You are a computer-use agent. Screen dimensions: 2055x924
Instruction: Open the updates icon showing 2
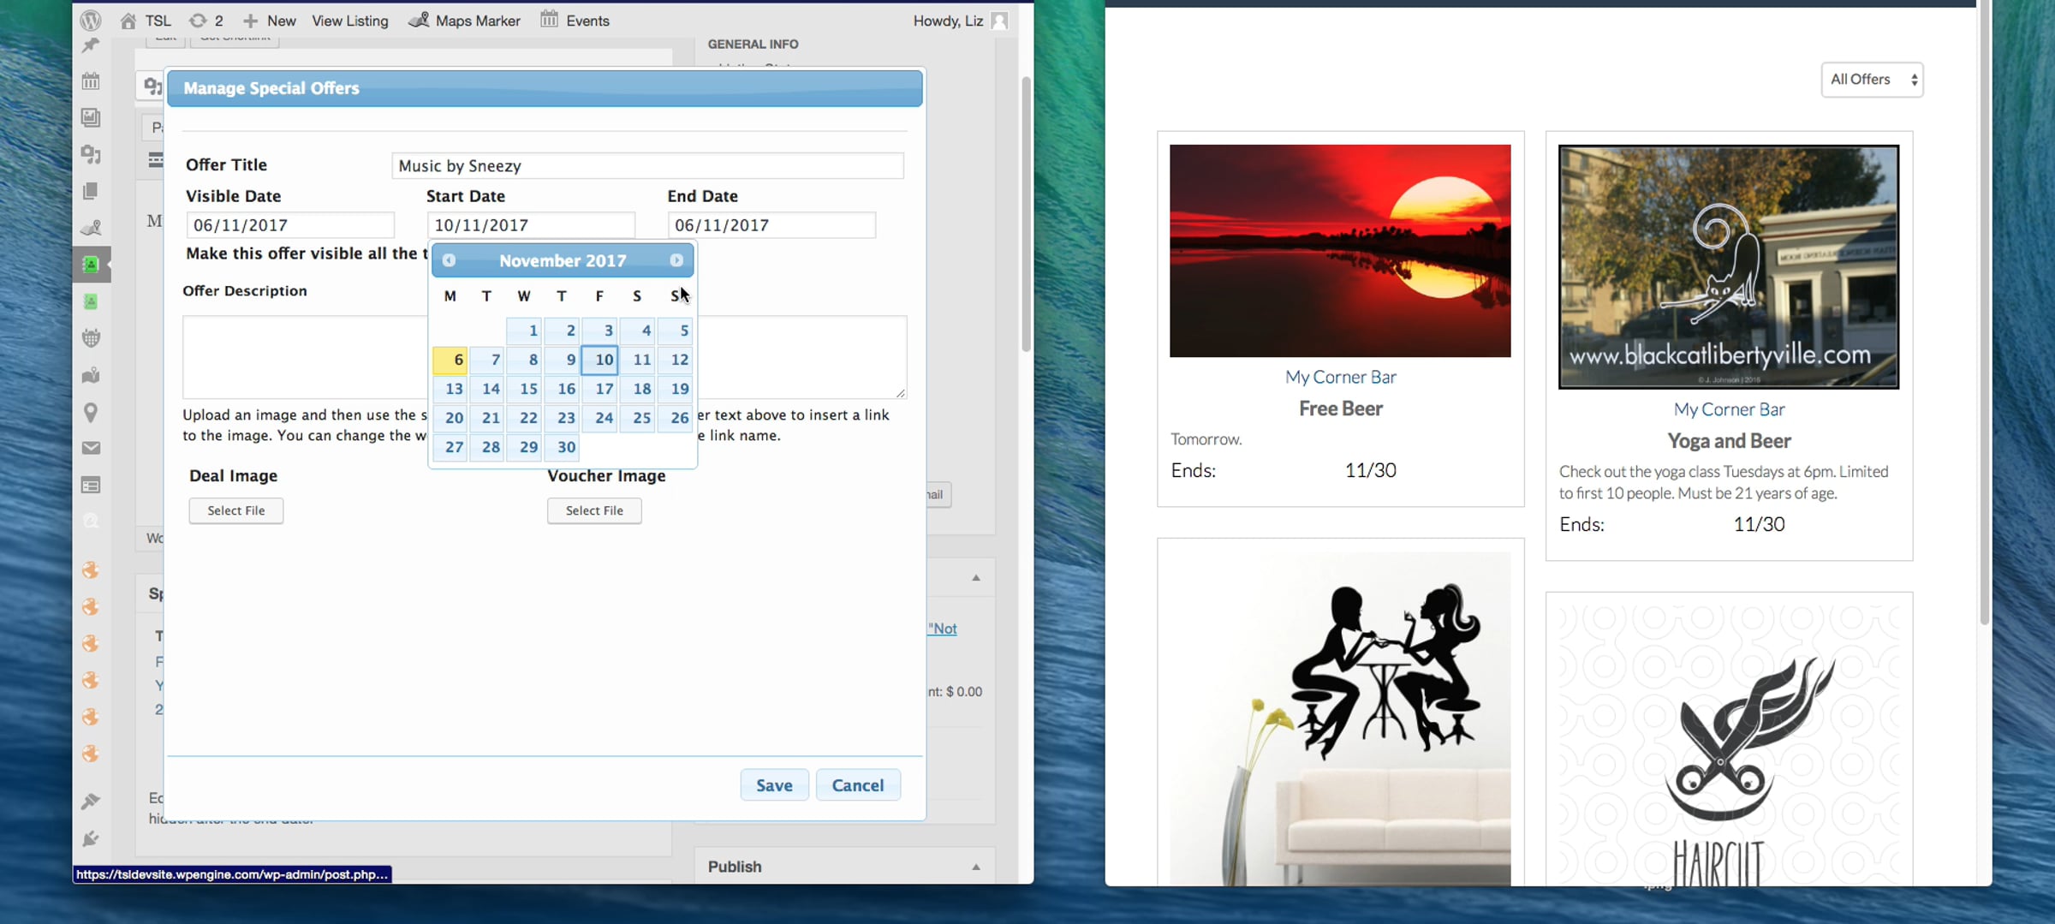point(198,21)
